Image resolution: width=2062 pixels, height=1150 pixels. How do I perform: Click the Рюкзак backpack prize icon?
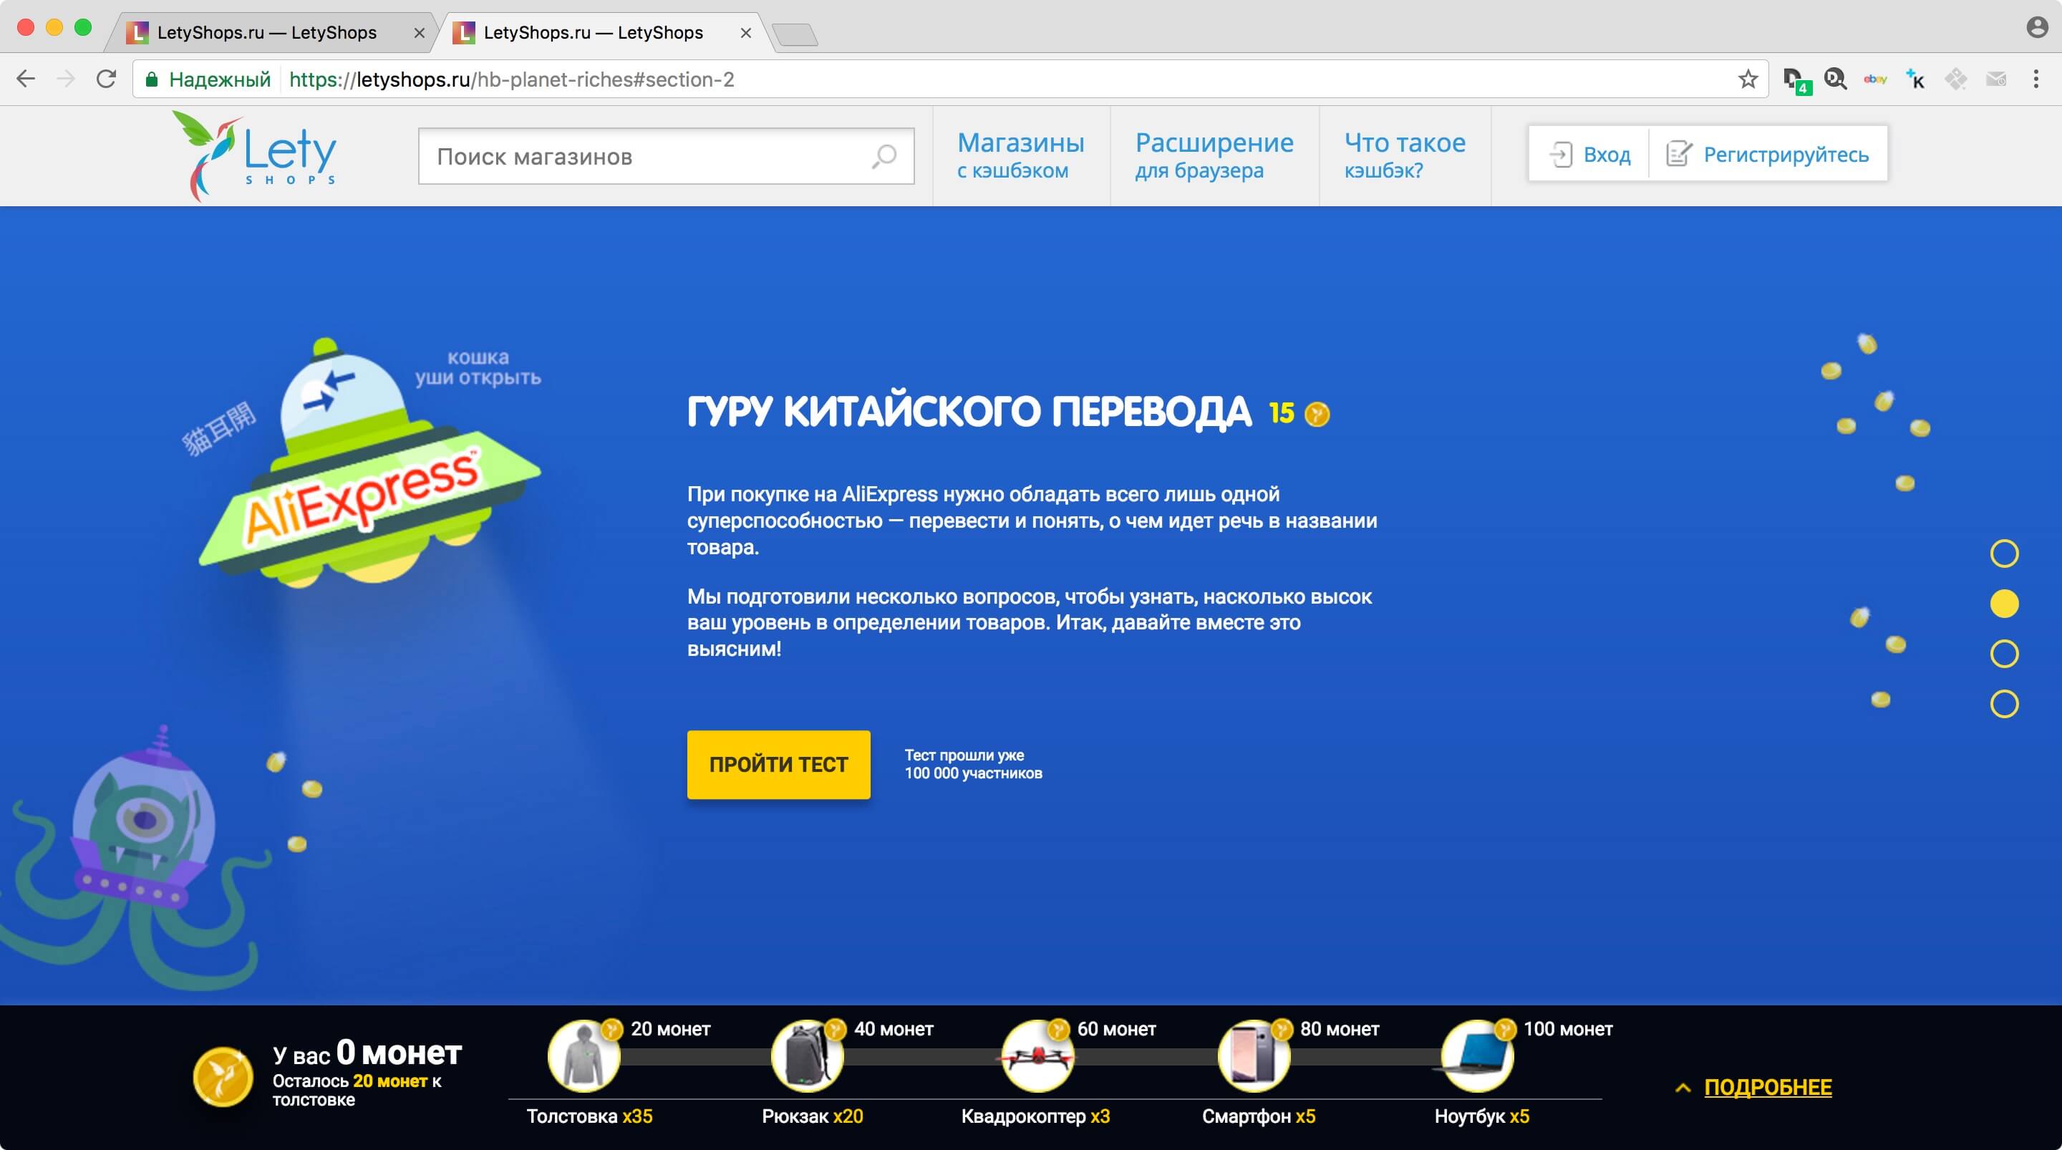pyautogui.click(x=807, y=1055)
